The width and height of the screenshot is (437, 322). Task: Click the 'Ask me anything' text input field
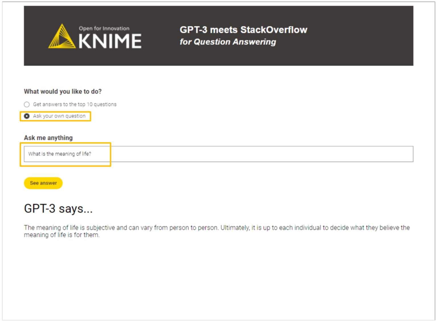pyautogui.click(x=218, y=154)
